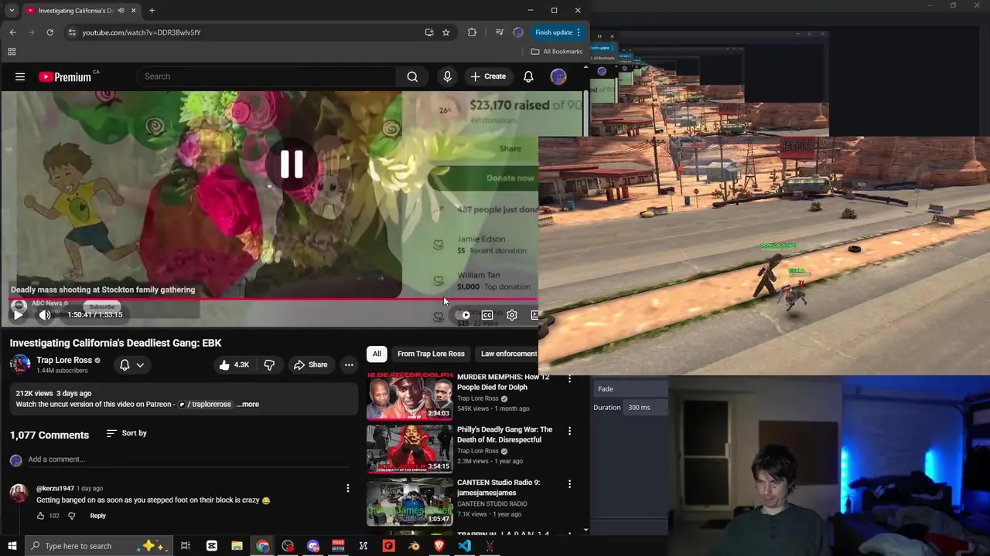Viewport: 990px width, 556px height.
Task: Select the Law enforcement chip
Action: coord(508,354)
